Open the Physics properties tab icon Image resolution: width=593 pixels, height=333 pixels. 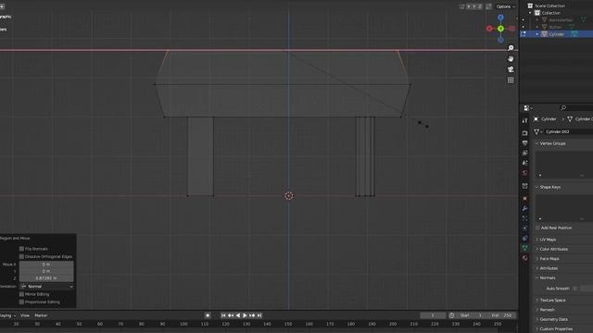(524, 228)
